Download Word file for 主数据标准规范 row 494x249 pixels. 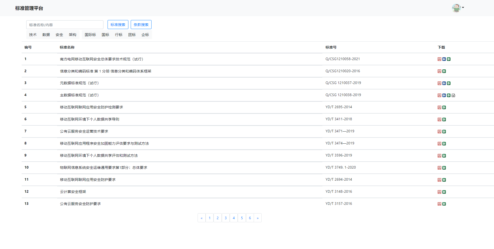pos(444,95)
